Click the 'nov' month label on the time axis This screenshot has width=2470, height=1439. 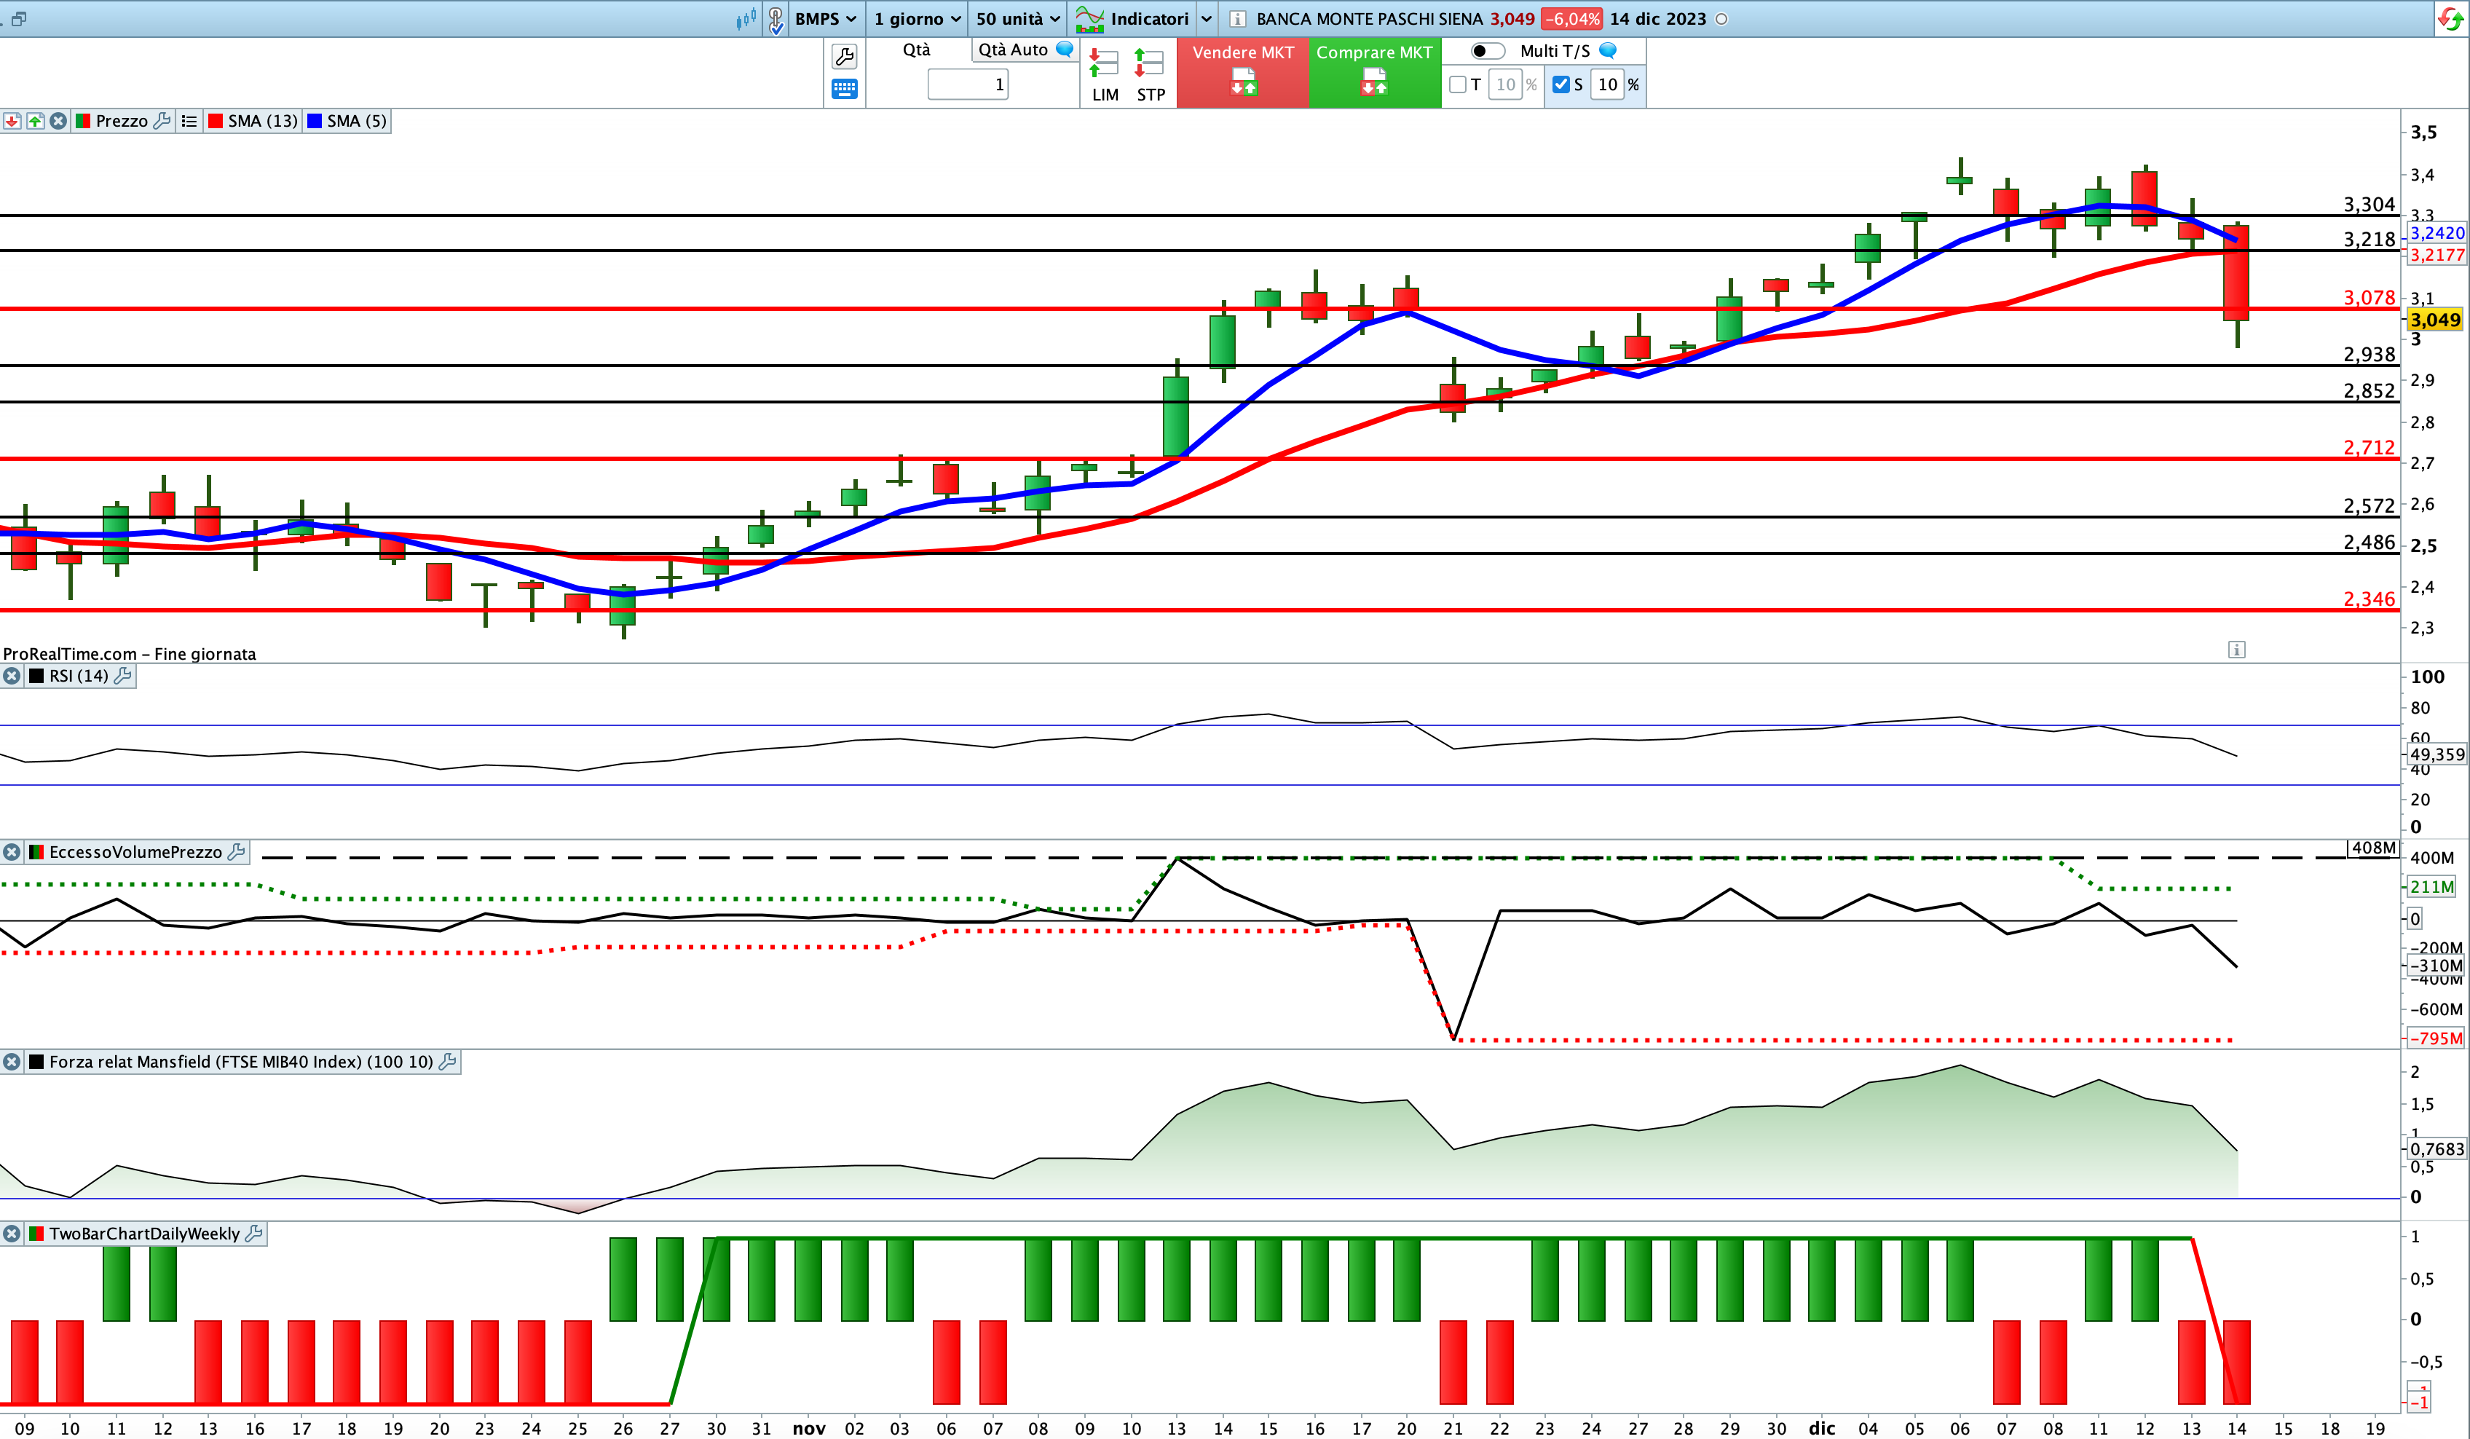[808, 1428]
